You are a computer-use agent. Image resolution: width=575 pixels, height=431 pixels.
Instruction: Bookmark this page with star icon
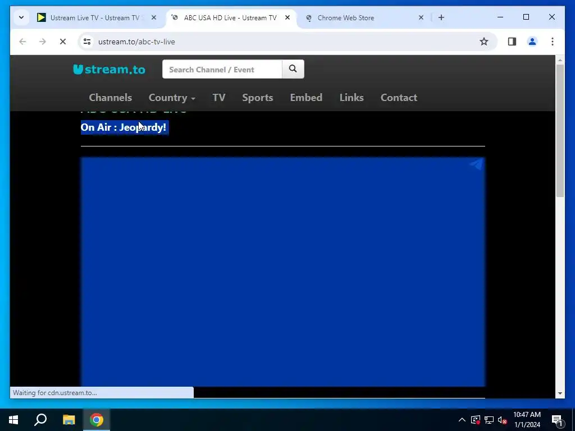point(484,42)
